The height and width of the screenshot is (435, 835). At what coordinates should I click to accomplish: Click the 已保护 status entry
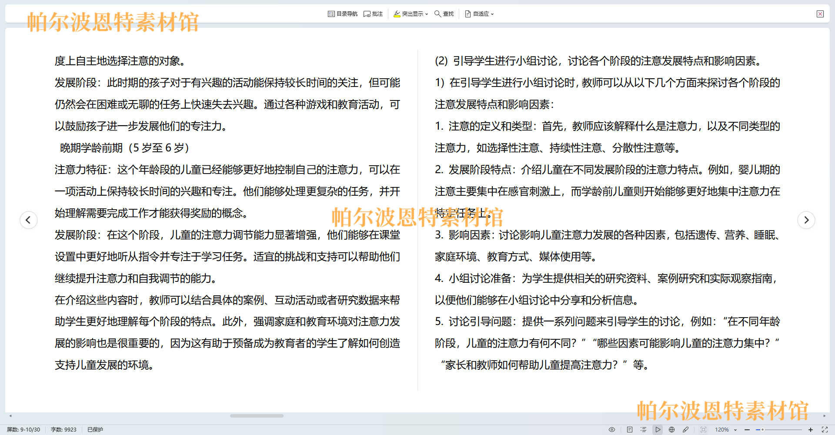(95, 429)
